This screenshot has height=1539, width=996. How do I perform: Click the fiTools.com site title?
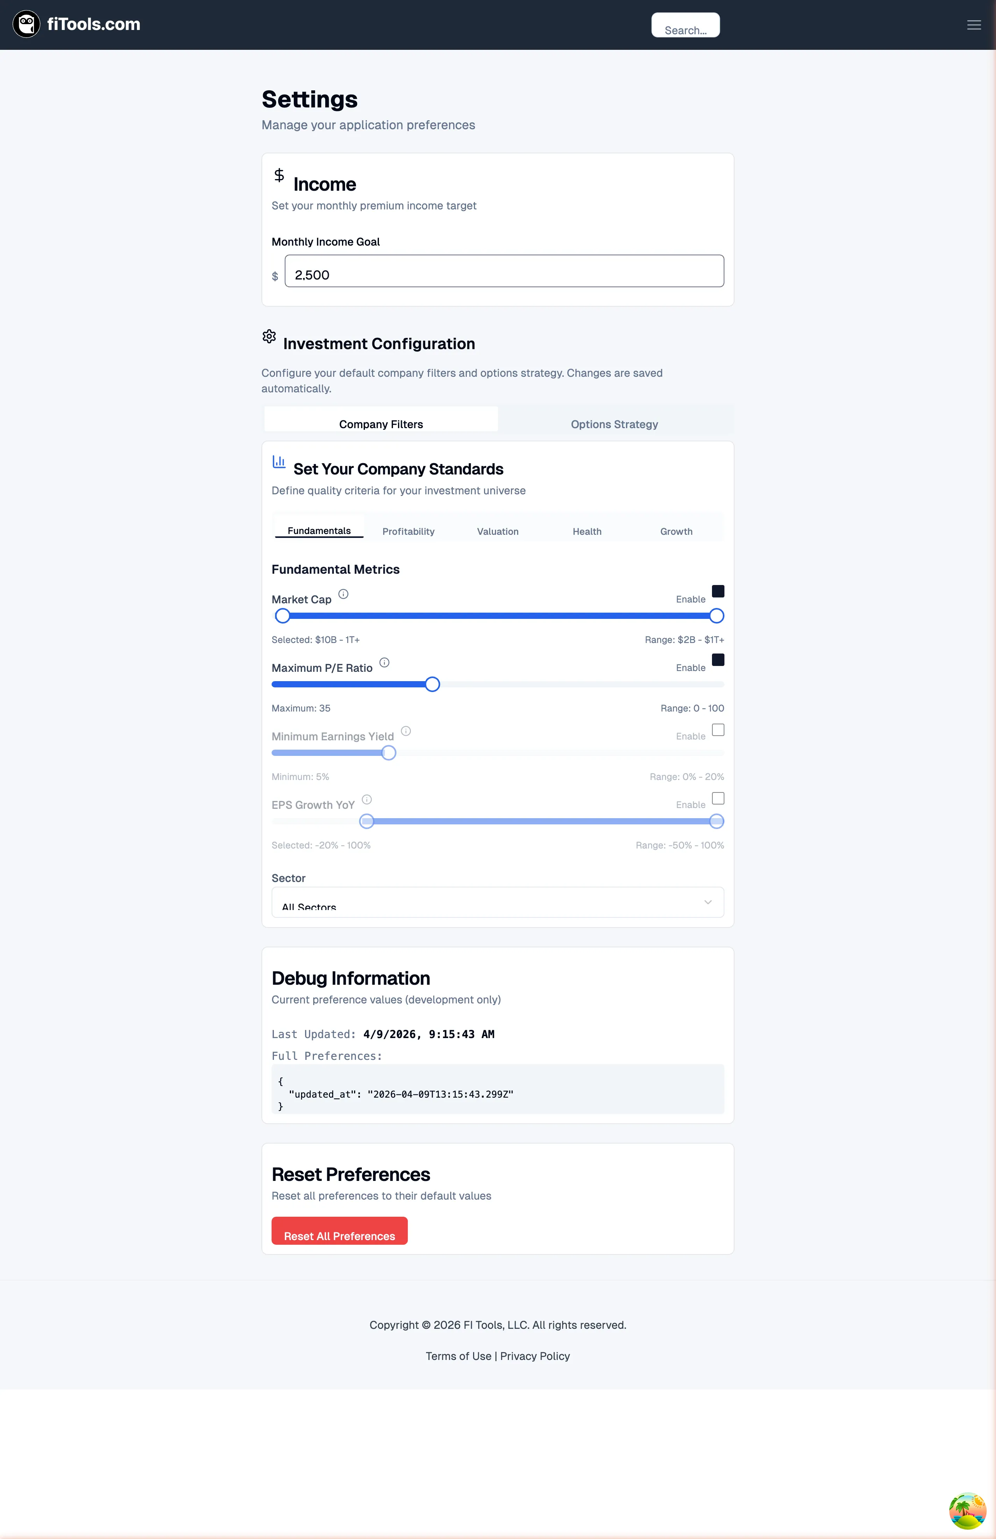click(x=94, y=25)
